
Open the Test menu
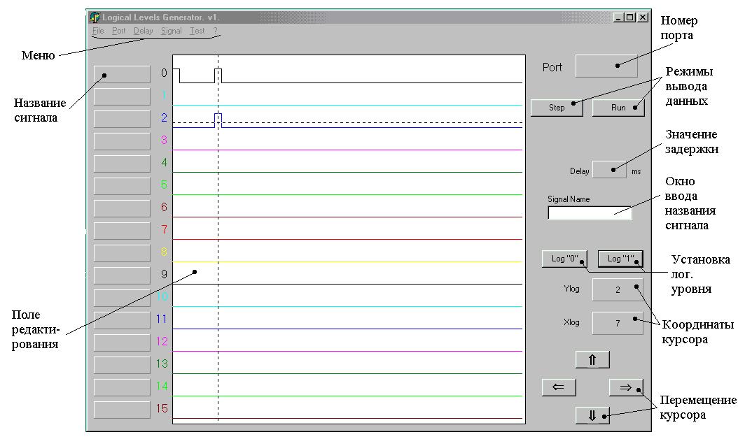[x=197, y=31]
